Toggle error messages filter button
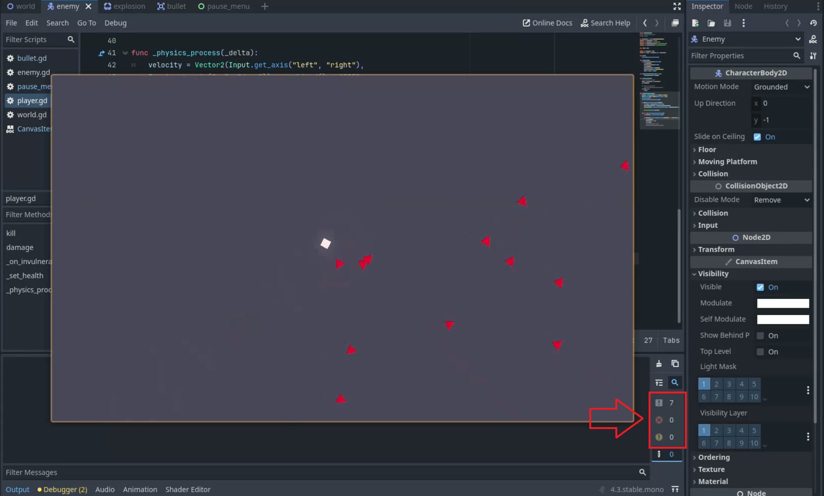This screenshot has height=496, width=824. 667,420
